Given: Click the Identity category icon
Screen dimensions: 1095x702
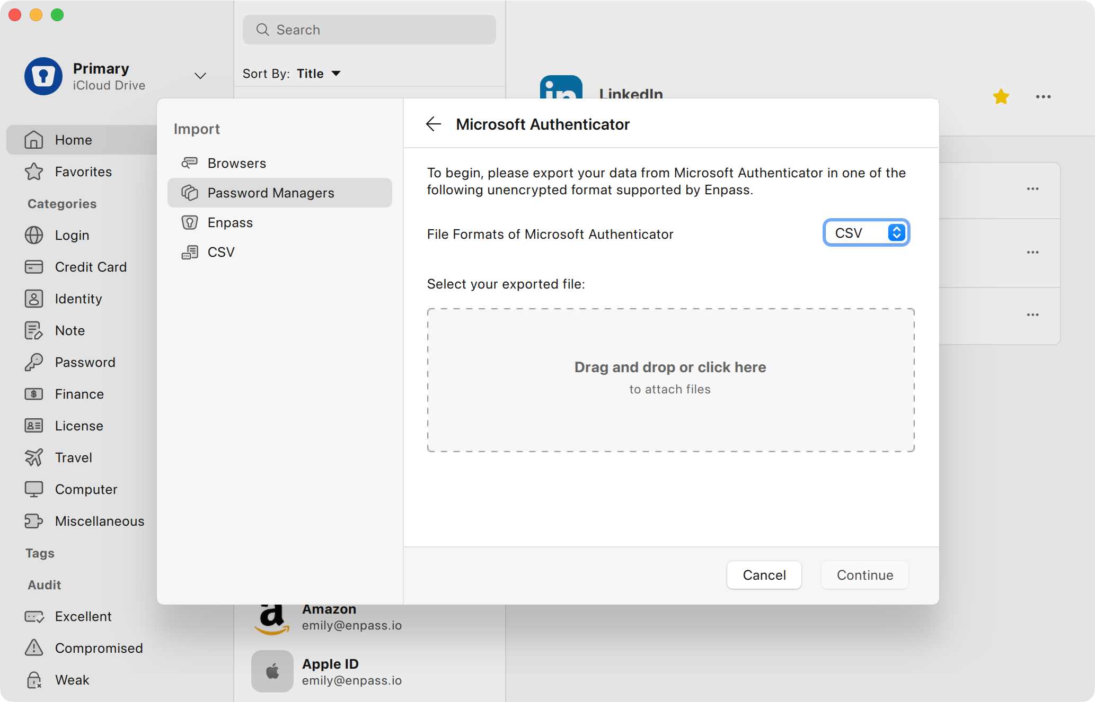Looking at the screenshot, I should coord(34,299).
